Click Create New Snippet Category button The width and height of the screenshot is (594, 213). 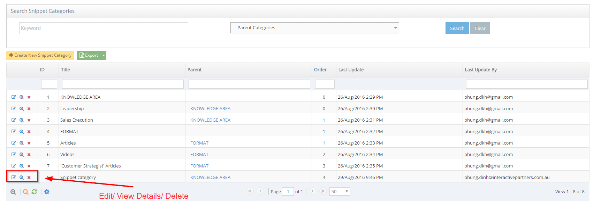click(x=40, y=55)
